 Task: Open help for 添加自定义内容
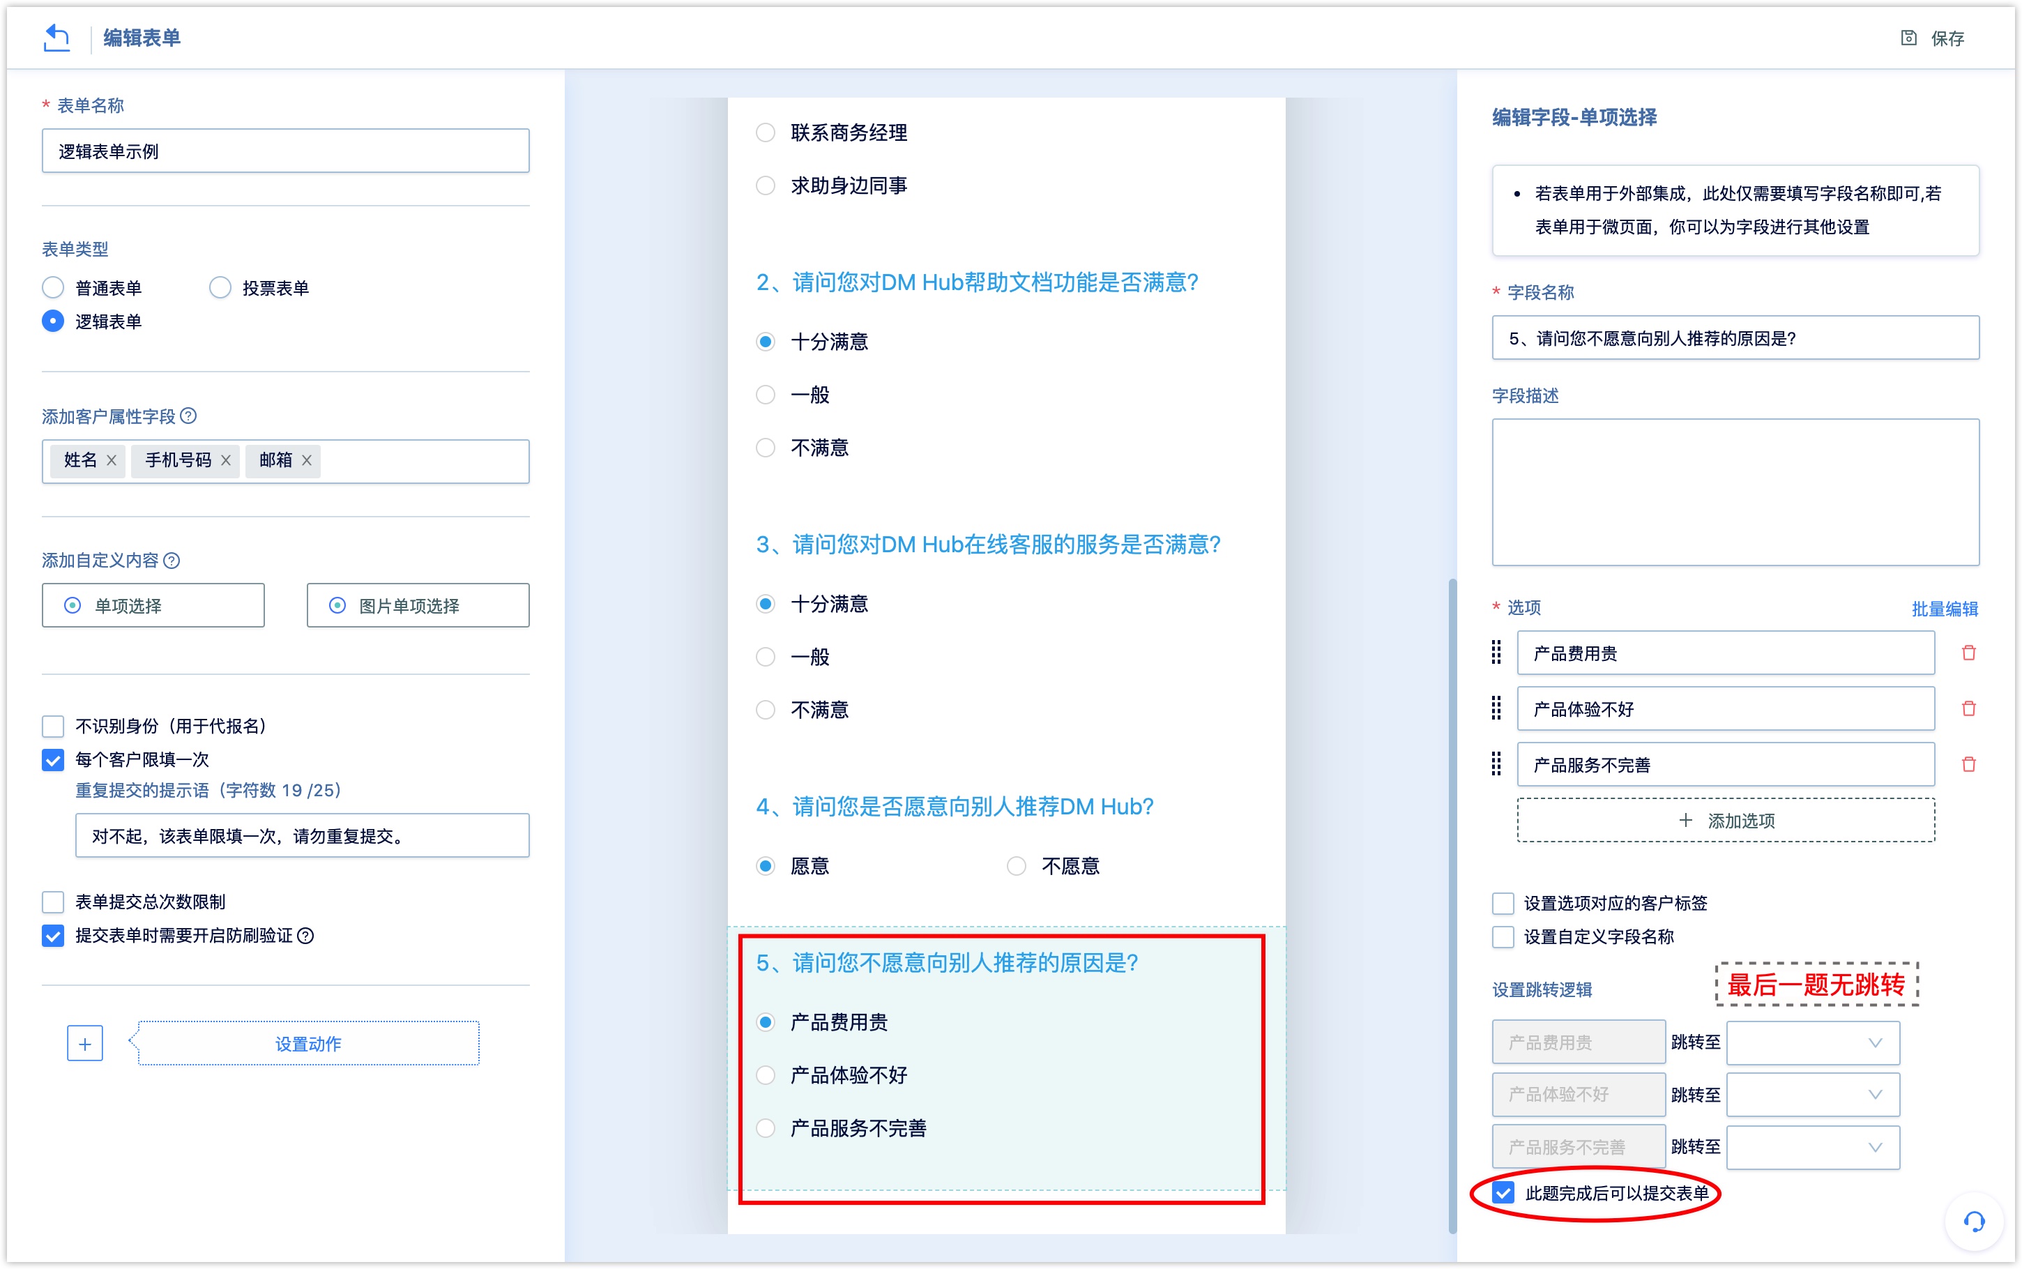(x=171, y=561)
